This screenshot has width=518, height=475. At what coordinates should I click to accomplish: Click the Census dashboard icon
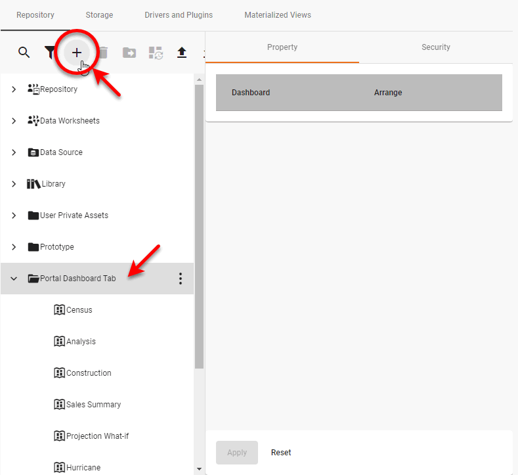coord(59,310)
